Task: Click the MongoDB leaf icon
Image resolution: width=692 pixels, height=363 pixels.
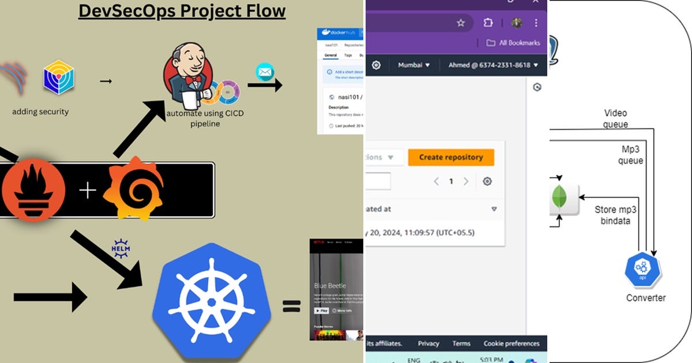Action: [559, 196]
